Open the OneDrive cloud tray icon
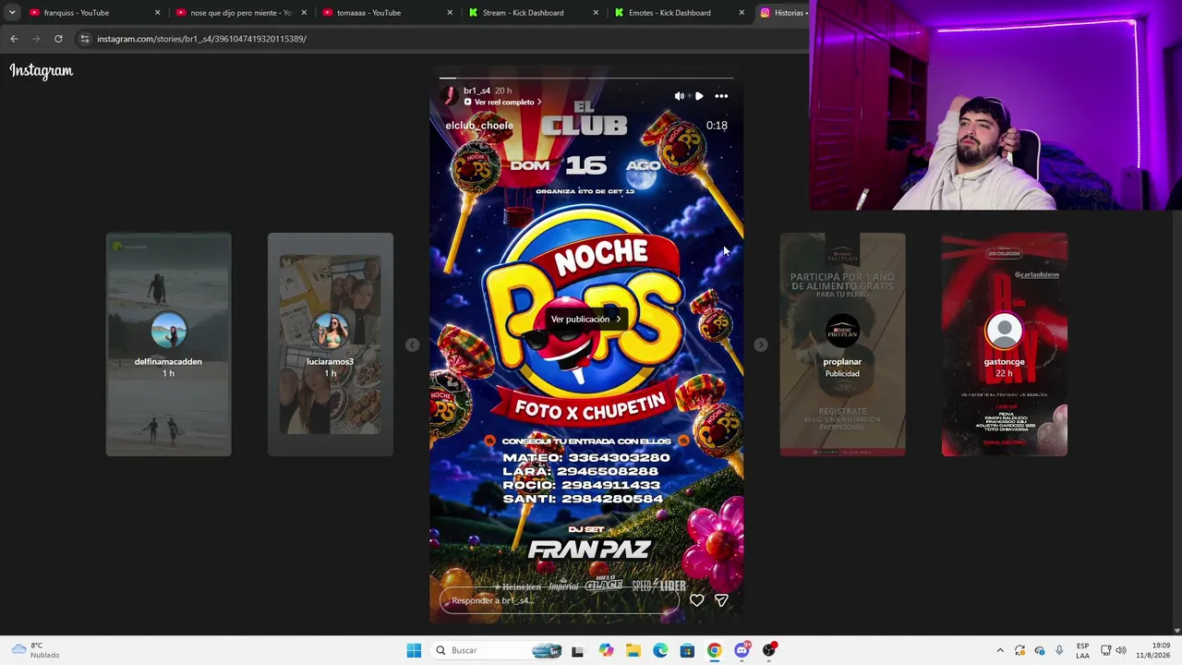Image resolution: width=1182 pixels, height=665 pixels. point(1040,650)
